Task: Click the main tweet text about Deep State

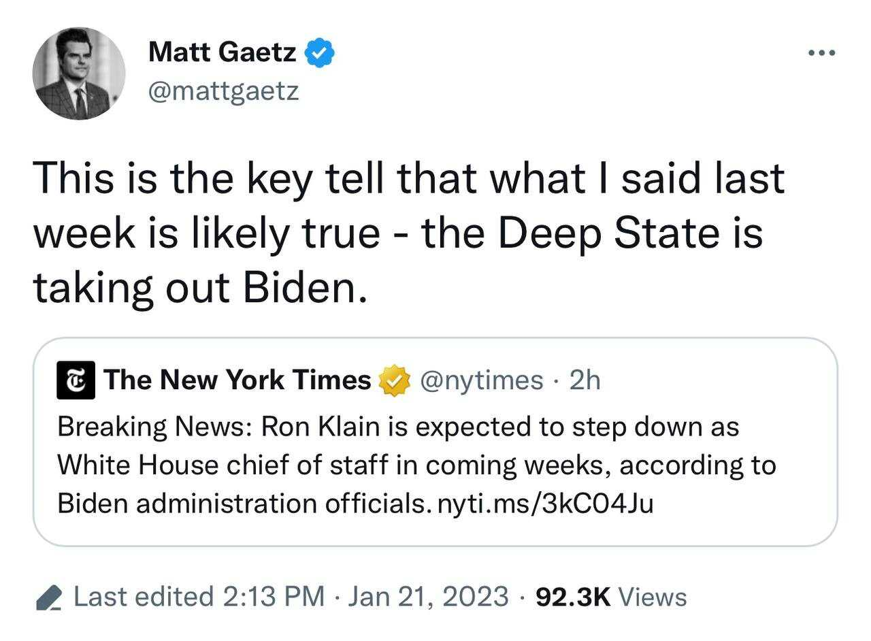Action: [x=408, y=234]
